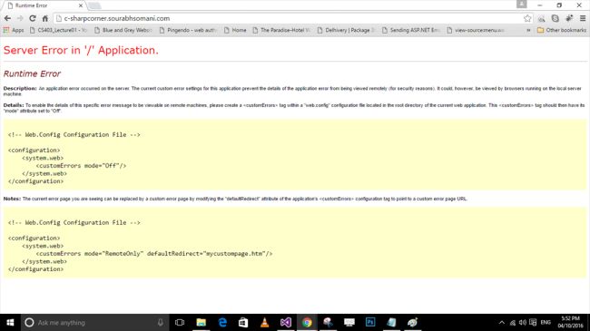Click the Cortana microphone icon
This screenshot has width=590, height=331.
tap(161, 322)
